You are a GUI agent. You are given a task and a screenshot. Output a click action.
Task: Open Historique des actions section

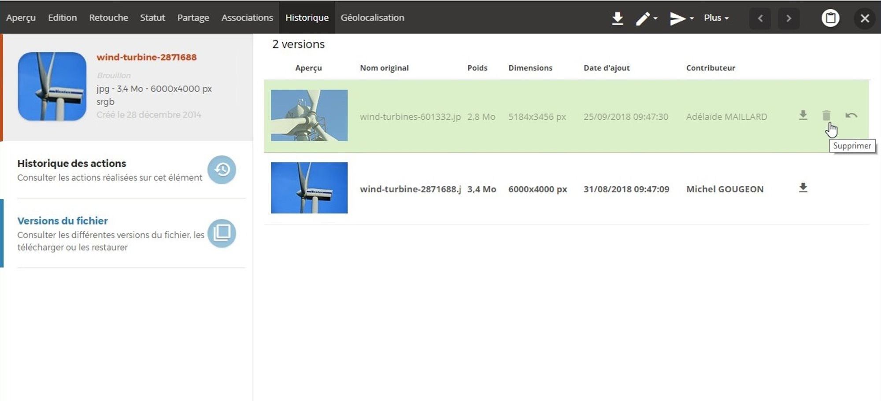pyautogui.click(x=72, y=163)
